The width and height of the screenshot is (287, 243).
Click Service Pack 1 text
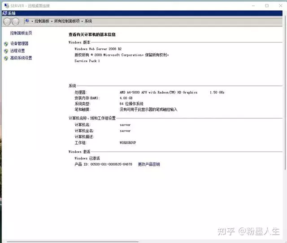(x=87, y=61)
